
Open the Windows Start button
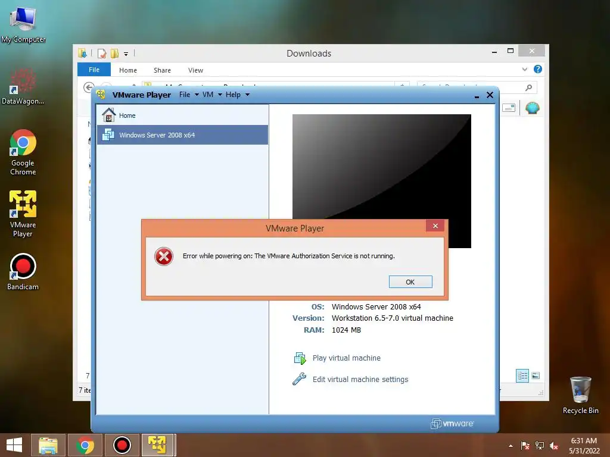point(14,445)
